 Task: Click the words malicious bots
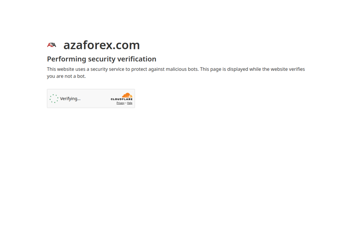(x=182, y=69)
